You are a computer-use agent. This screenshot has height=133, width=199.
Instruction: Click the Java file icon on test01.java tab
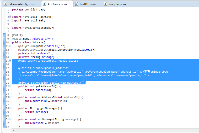[77, 4]
